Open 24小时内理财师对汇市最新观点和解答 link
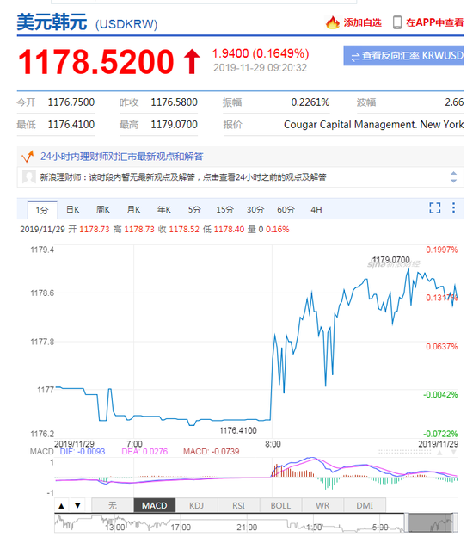This screenshot has width=473, height=537. (x=122, y=157)
